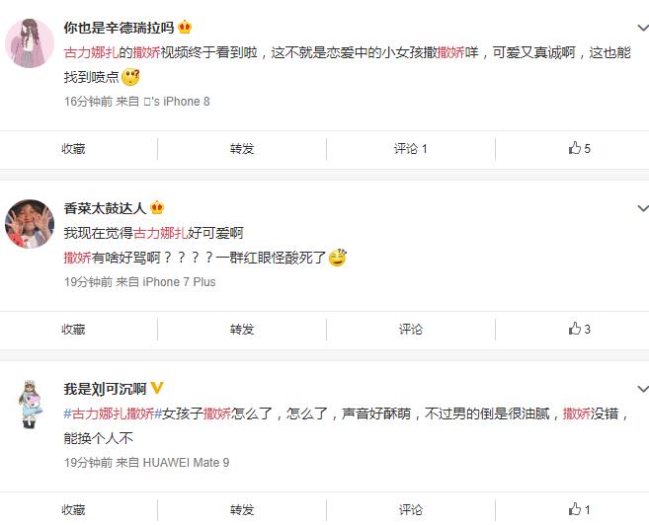Like the post by 你也是辛德瑞拉吗

(579, 148)
